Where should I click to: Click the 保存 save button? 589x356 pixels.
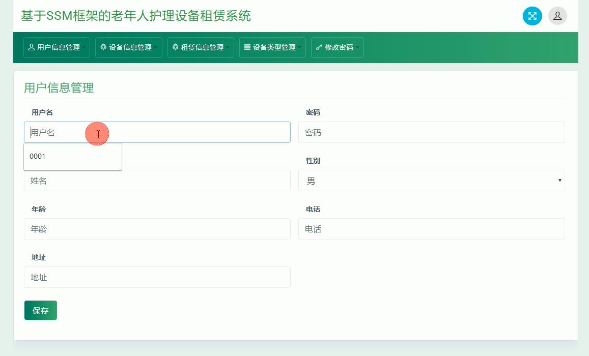tap(41, 310)
